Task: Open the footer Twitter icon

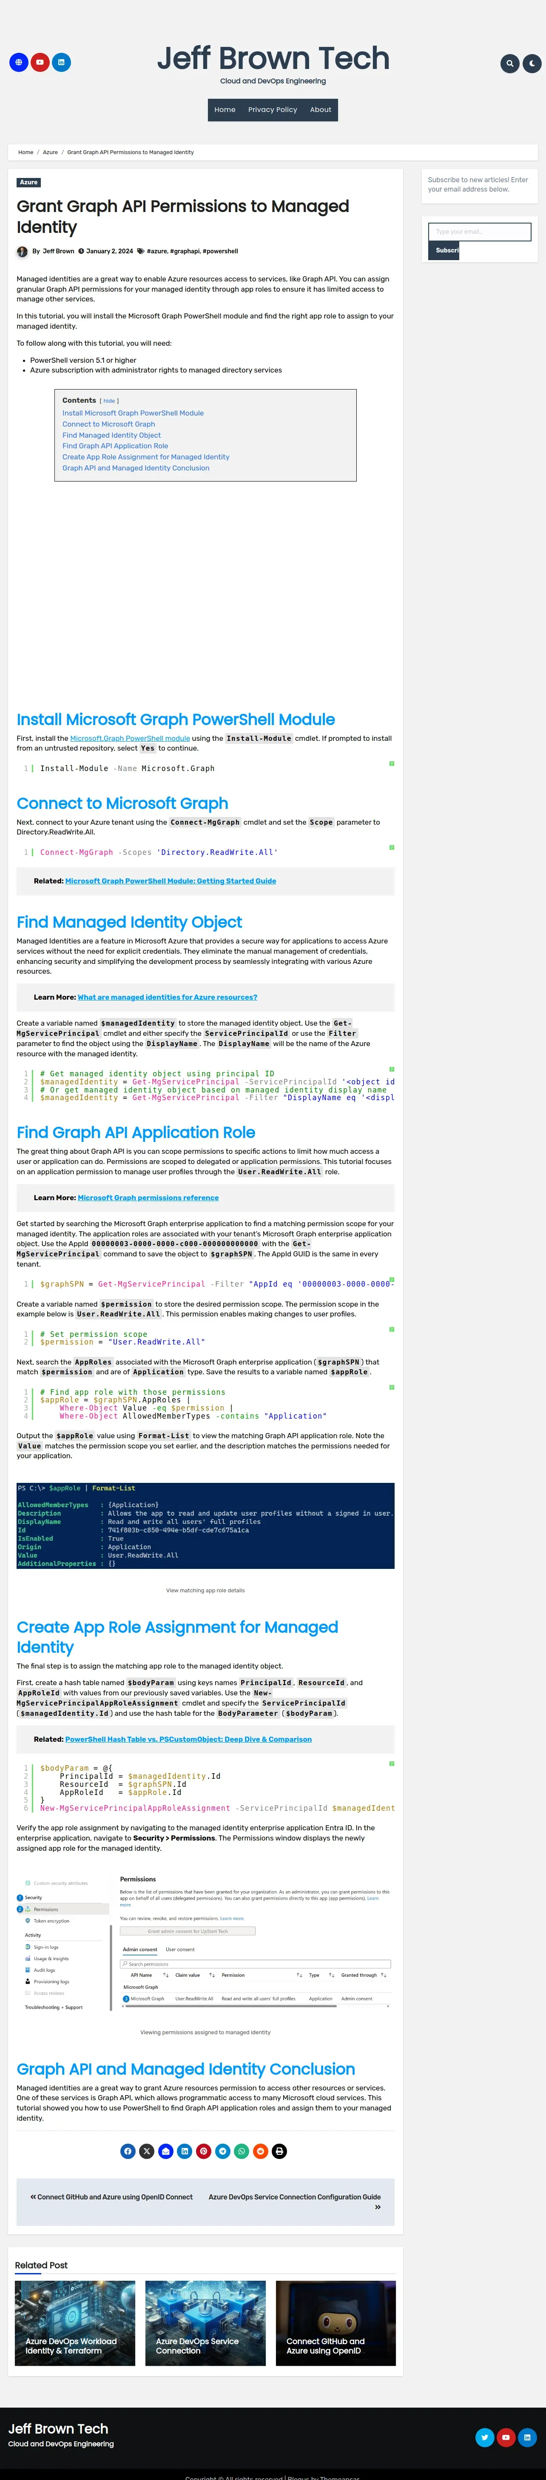Action: click(x=484, y=2438)
